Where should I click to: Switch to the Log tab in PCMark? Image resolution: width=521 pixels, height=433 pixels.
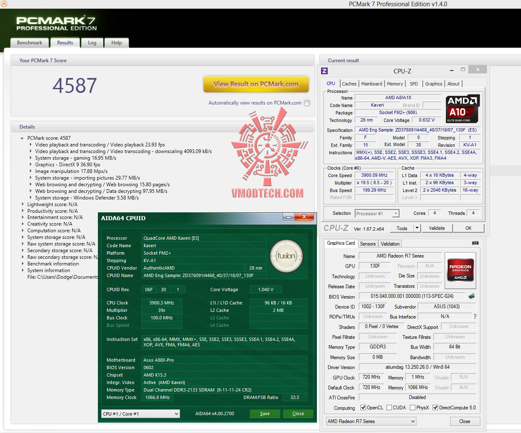tap(92, 43)
